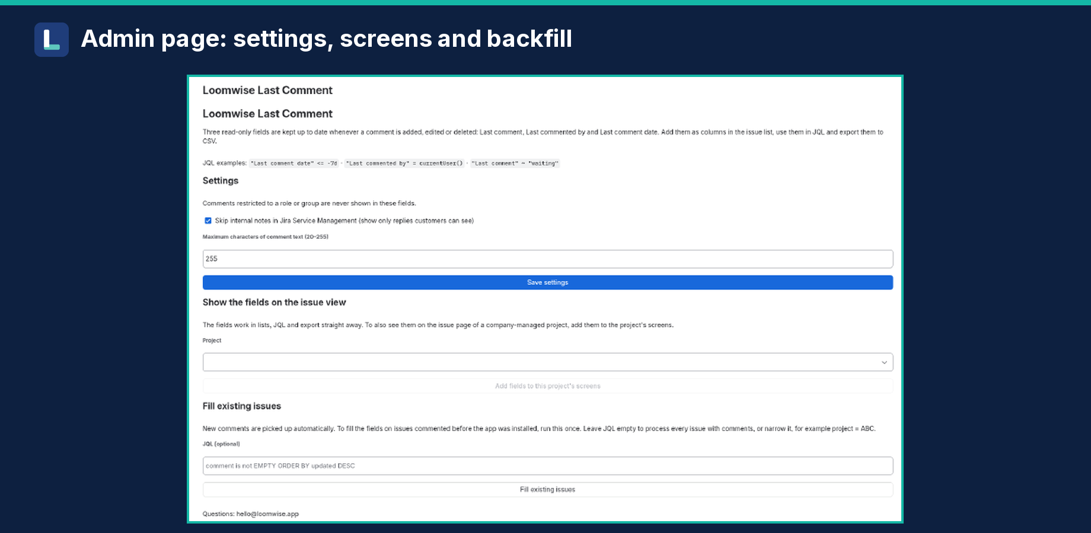Click the maximum characters field showing 255

coord(547,259)
